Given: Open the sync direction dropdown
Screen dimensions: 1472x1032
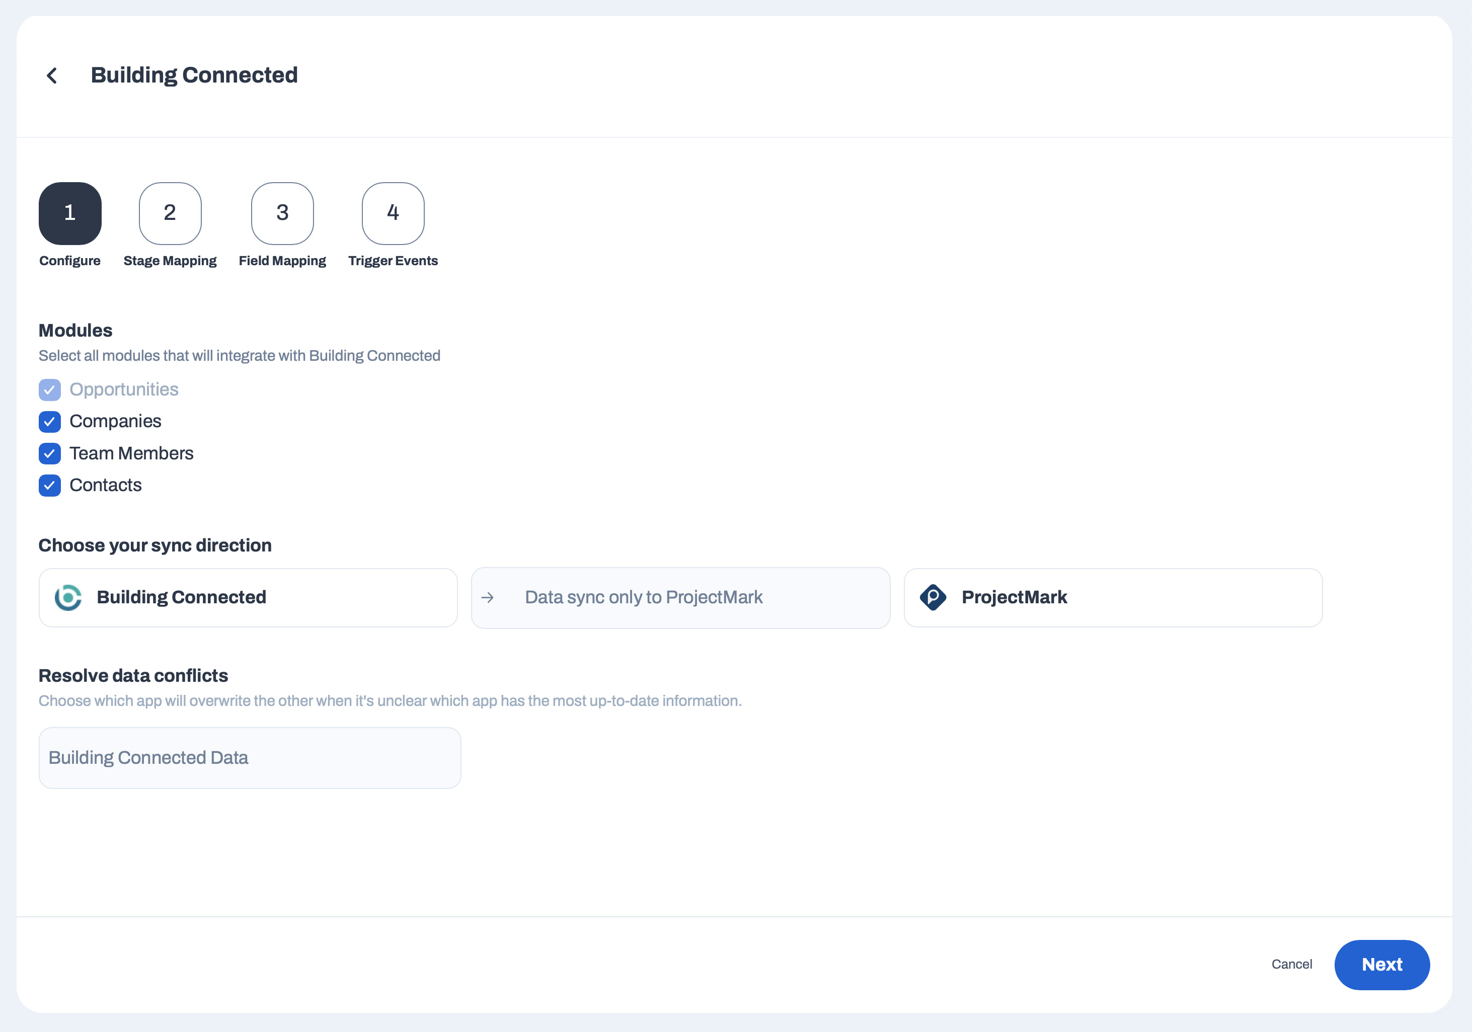Looking at the screenshot, I should pos(680,597).
